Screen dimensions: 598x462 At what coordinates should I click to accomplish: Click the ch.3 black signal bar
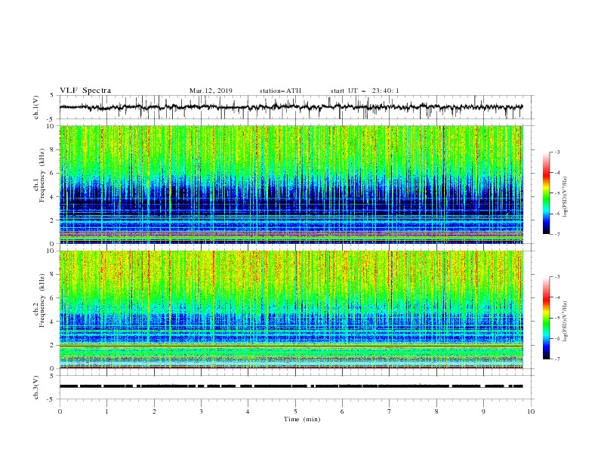tap(291, 387)
